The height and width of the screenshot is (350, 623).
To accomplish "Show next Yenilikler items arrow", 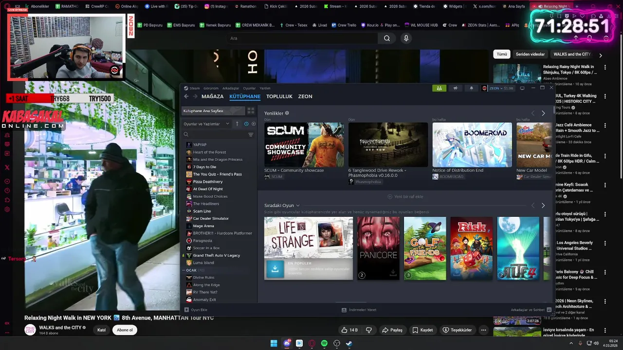I will point(543,113).
